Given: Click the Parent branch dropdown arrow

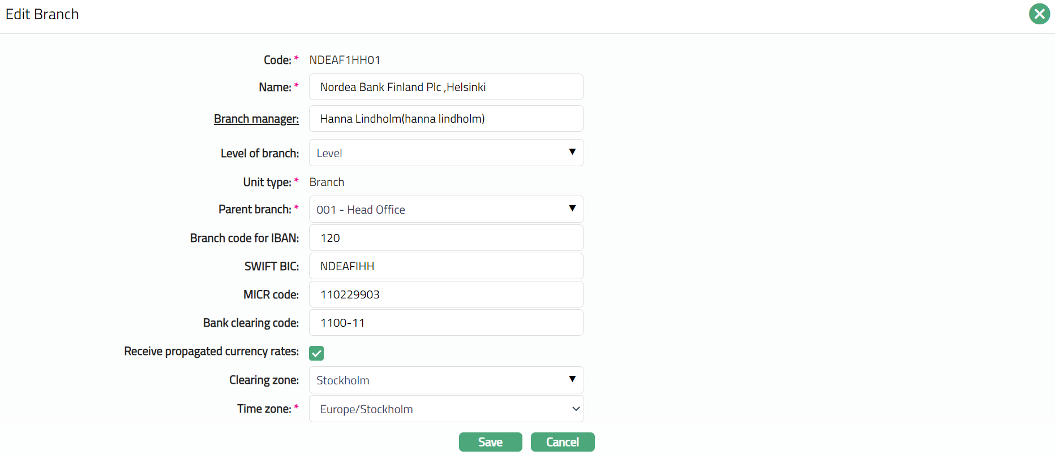Looking at the screenshot, I should click(572, 209).
